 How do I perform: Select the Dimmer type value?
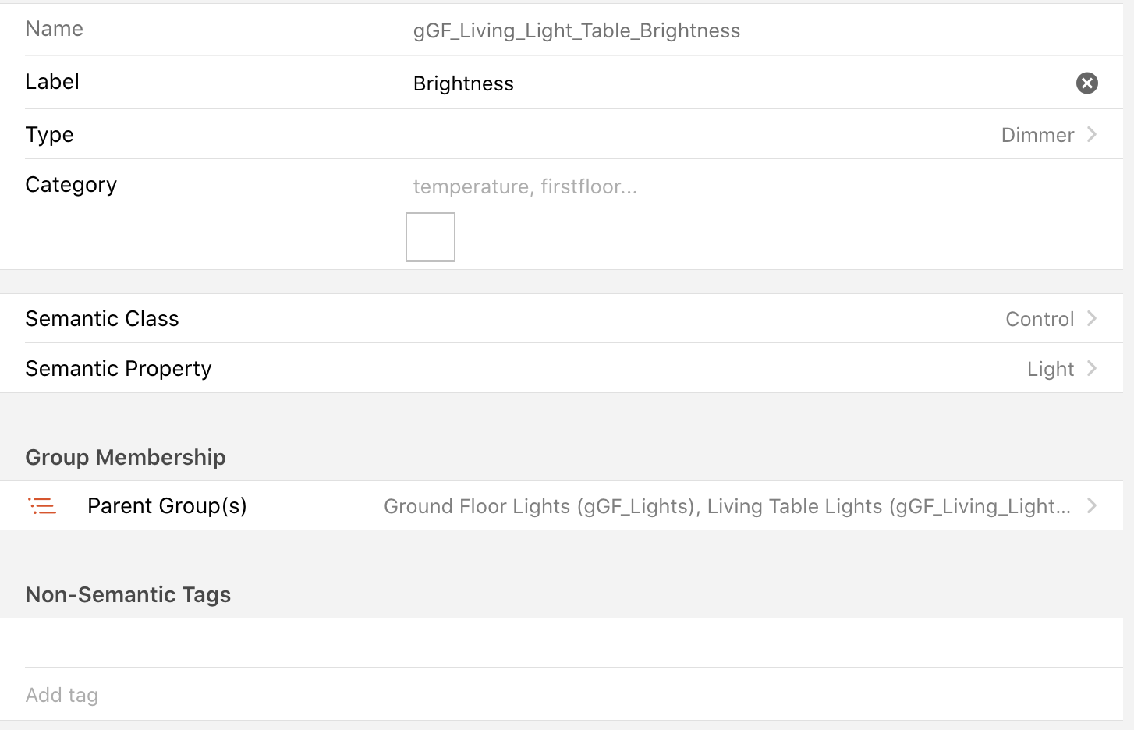(x=1037, y=135)
